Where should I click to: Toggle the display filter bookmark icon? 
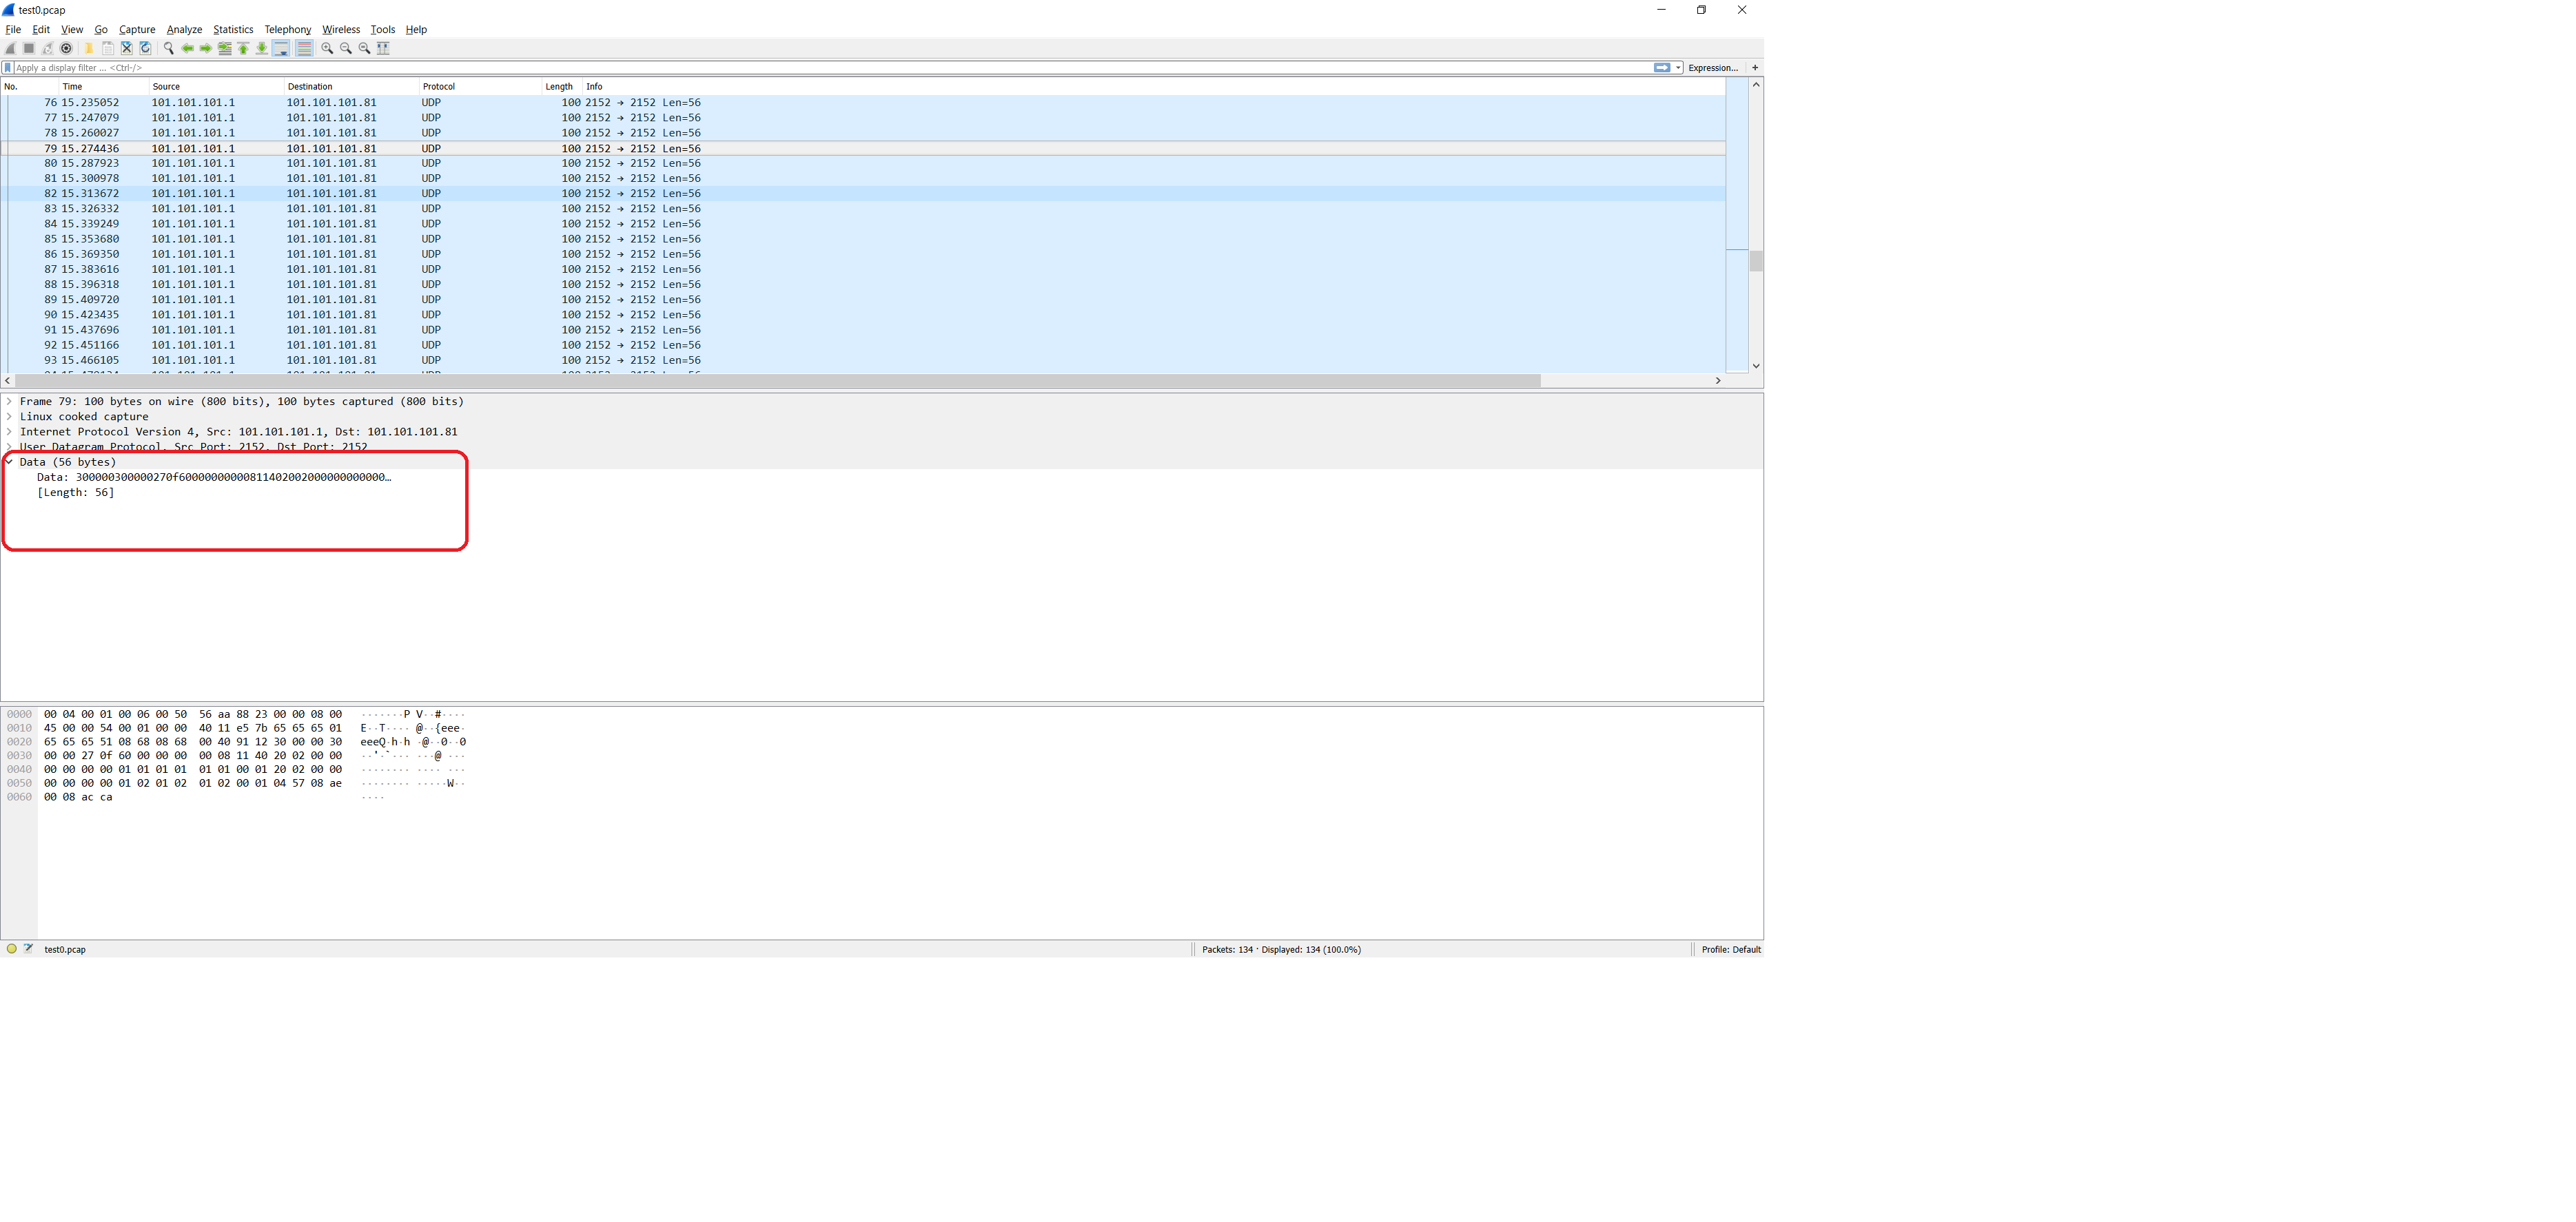click(9, 68)
